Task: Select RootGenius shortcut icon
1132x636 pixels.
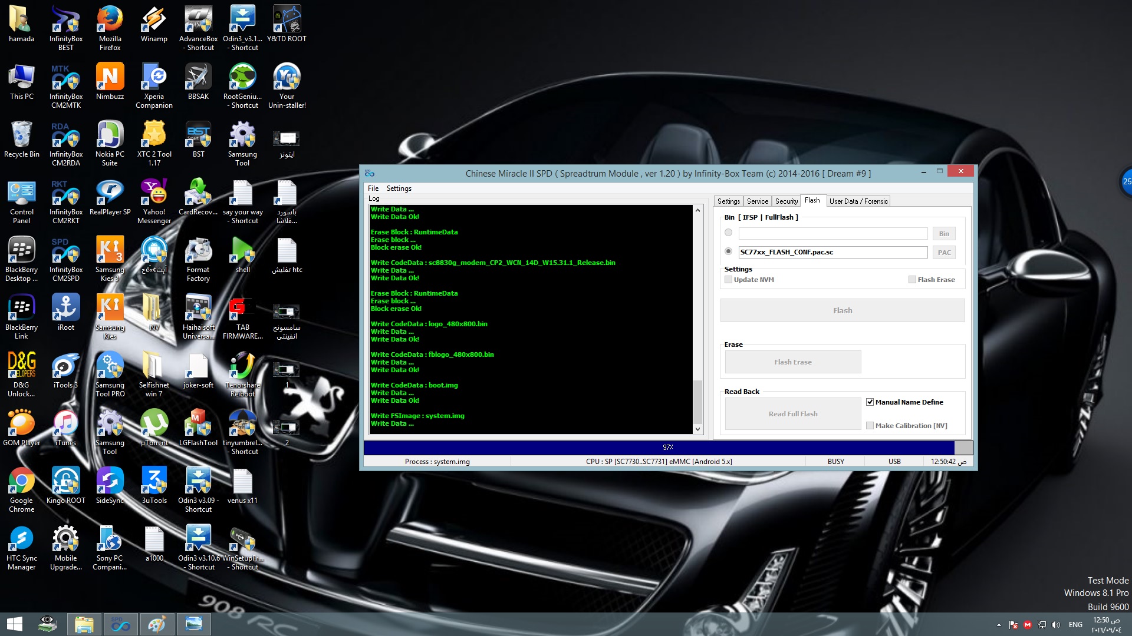Action: (x=242, y=85)
